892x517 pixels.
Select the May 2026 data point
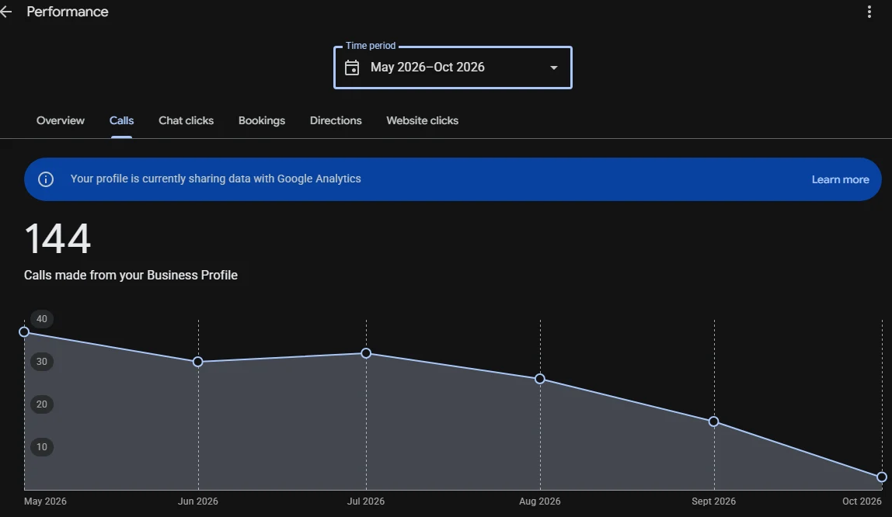pos(24,331)
